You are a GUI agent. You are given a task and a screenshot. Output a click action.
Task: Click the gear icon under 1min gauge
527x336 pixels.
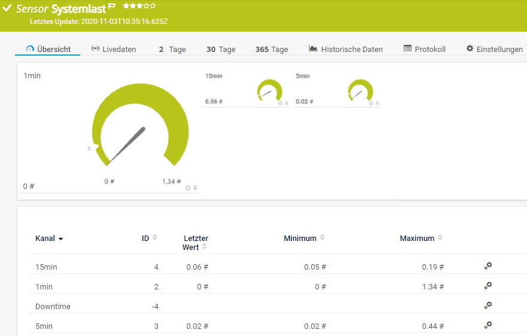click(188, 188)
